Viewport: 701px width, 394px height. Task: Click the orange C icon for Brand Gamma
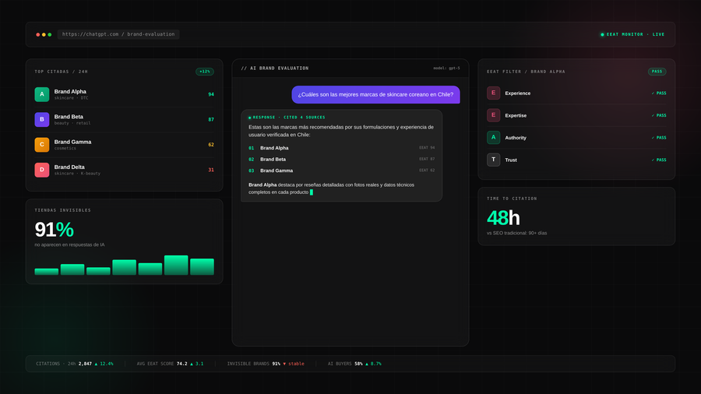pyautogui.click(x=41, y=145)
